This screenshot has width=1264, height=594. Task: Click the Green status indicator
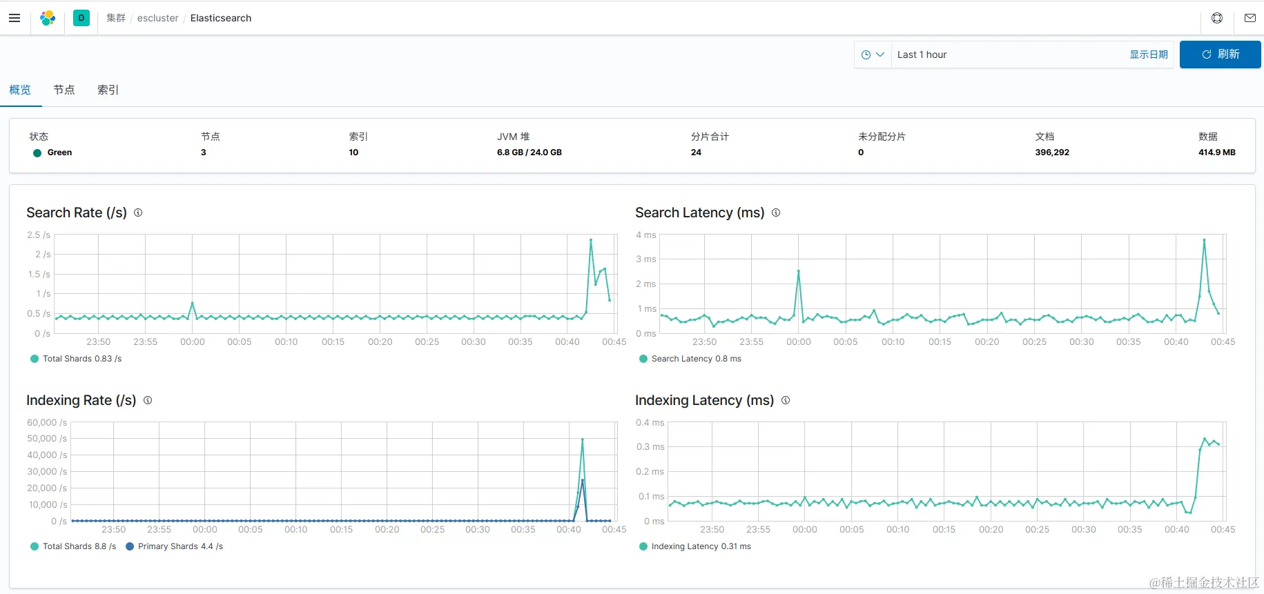[x=52, y=152]
